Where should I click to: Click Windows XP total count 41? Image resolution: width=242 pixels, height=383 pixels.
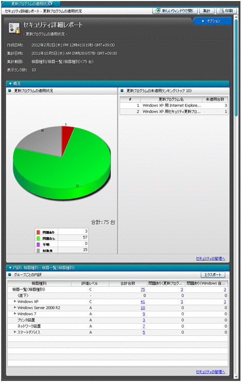[x=143, y=302]
